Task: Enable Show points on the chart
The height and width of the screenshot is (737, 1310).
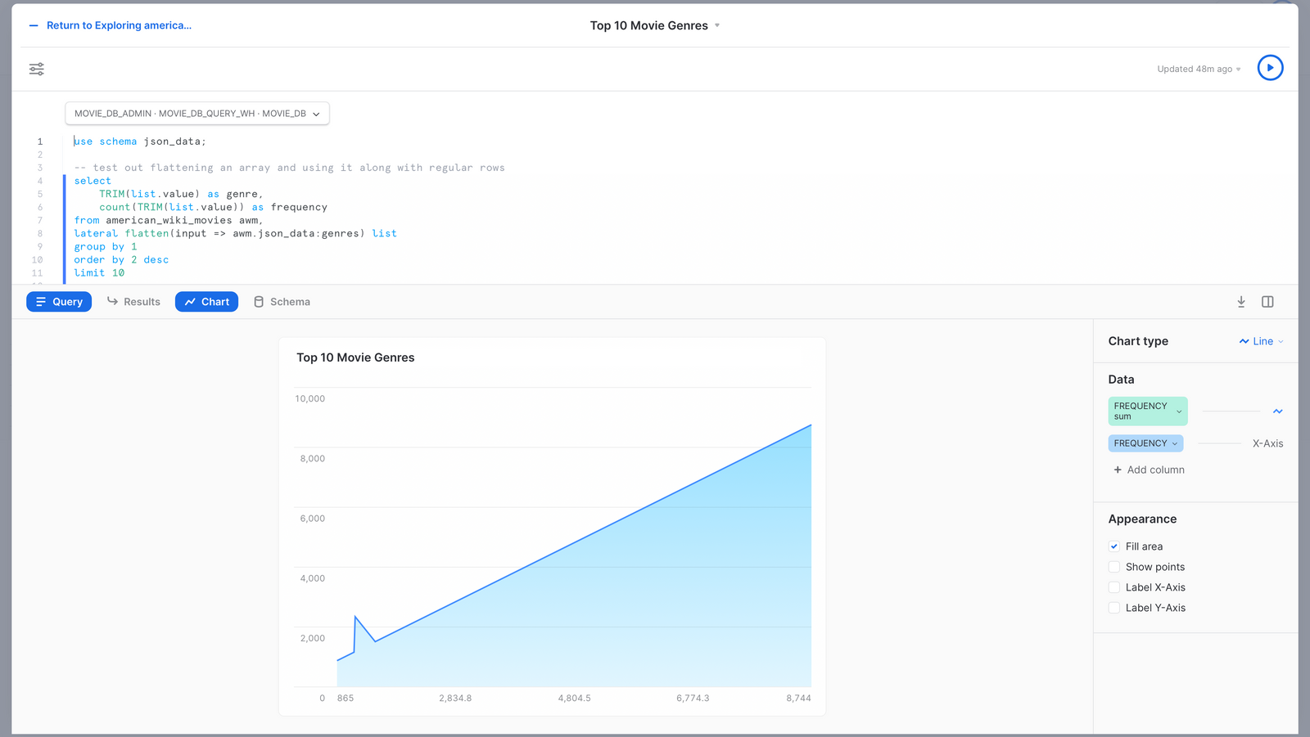Action: [1114, 566]
